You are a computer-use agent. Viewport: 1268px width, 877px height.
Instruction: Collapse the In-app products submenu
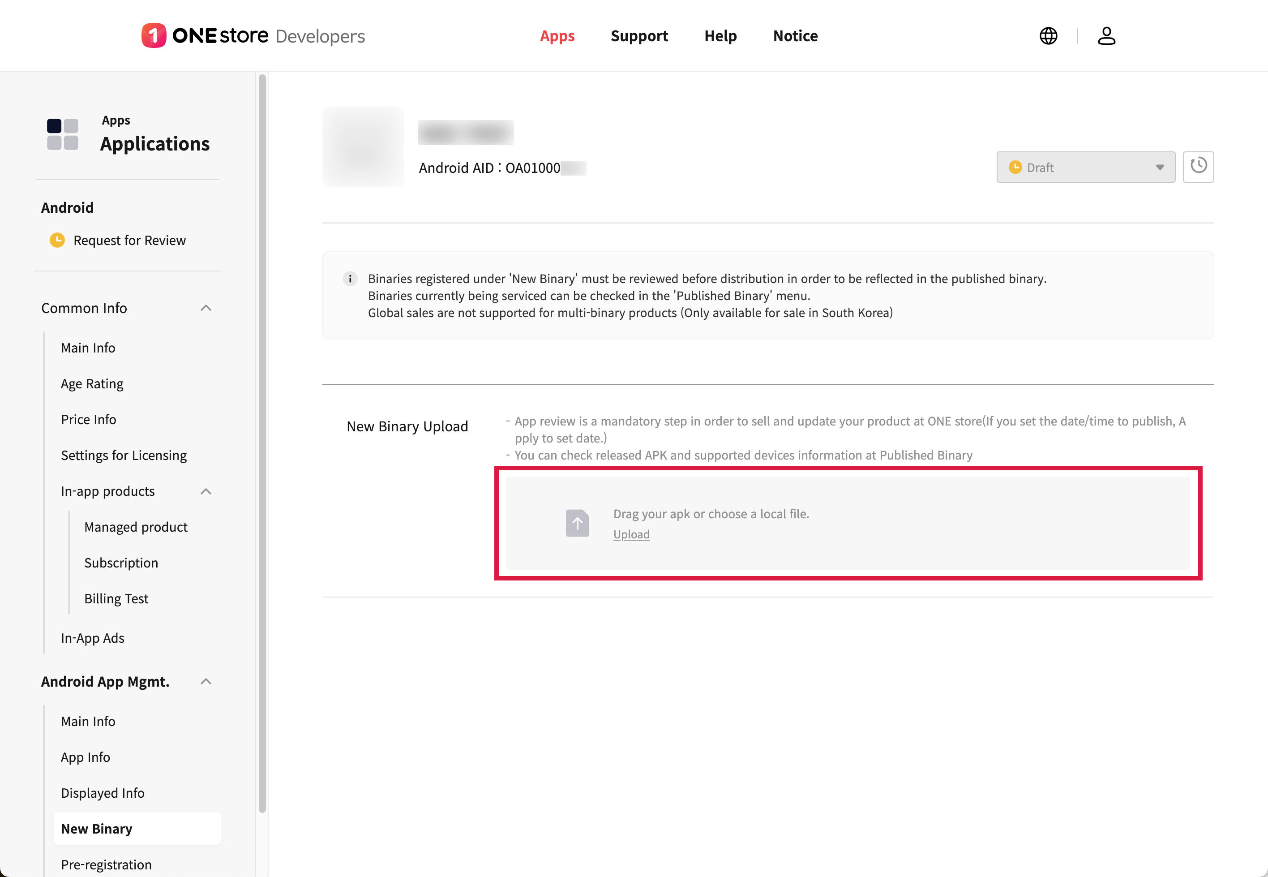click(206, 491)
